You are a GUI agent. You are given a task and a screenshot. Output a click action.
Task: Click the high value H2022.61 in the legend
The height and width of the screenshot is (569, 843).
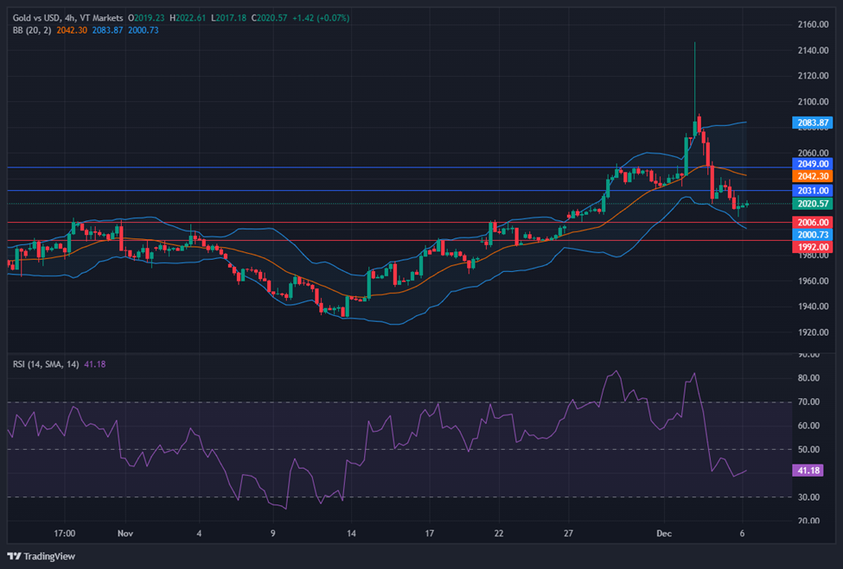coord(188,18)
